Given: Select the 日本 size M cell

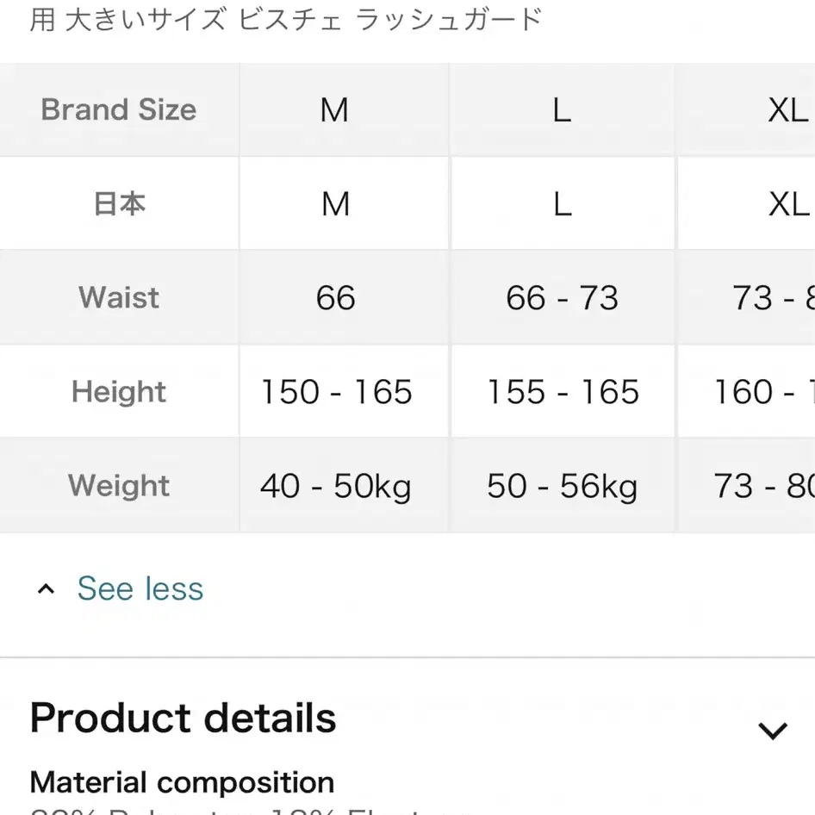Looking at the screenshot, I should [x=335, y=203].
